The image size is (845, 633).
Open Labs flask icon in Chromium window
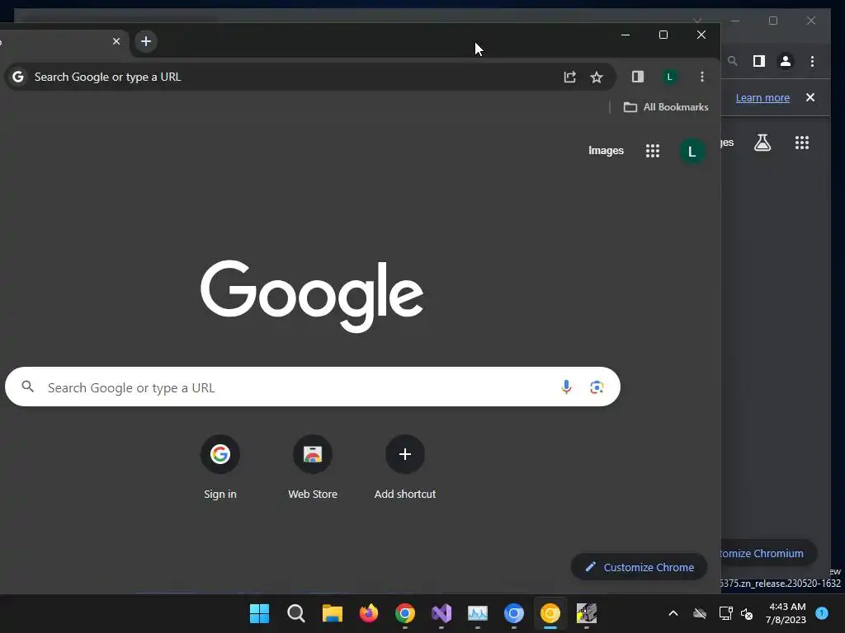coord(762,143)
